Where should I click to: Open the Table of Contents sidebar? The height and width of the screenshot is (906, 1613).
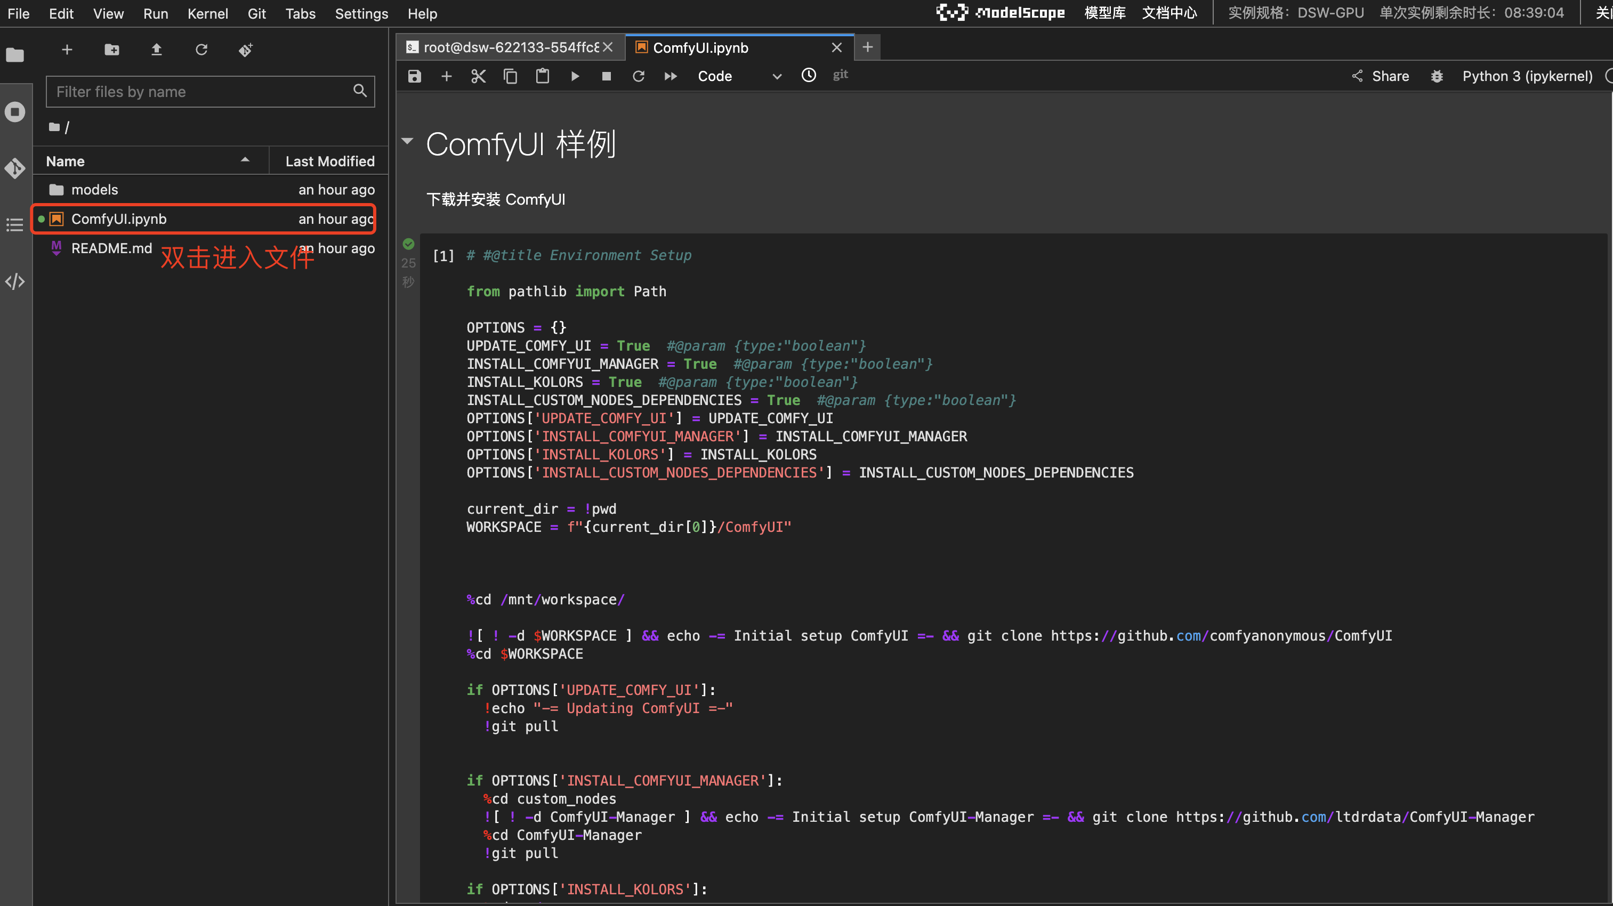click(15, 225)
